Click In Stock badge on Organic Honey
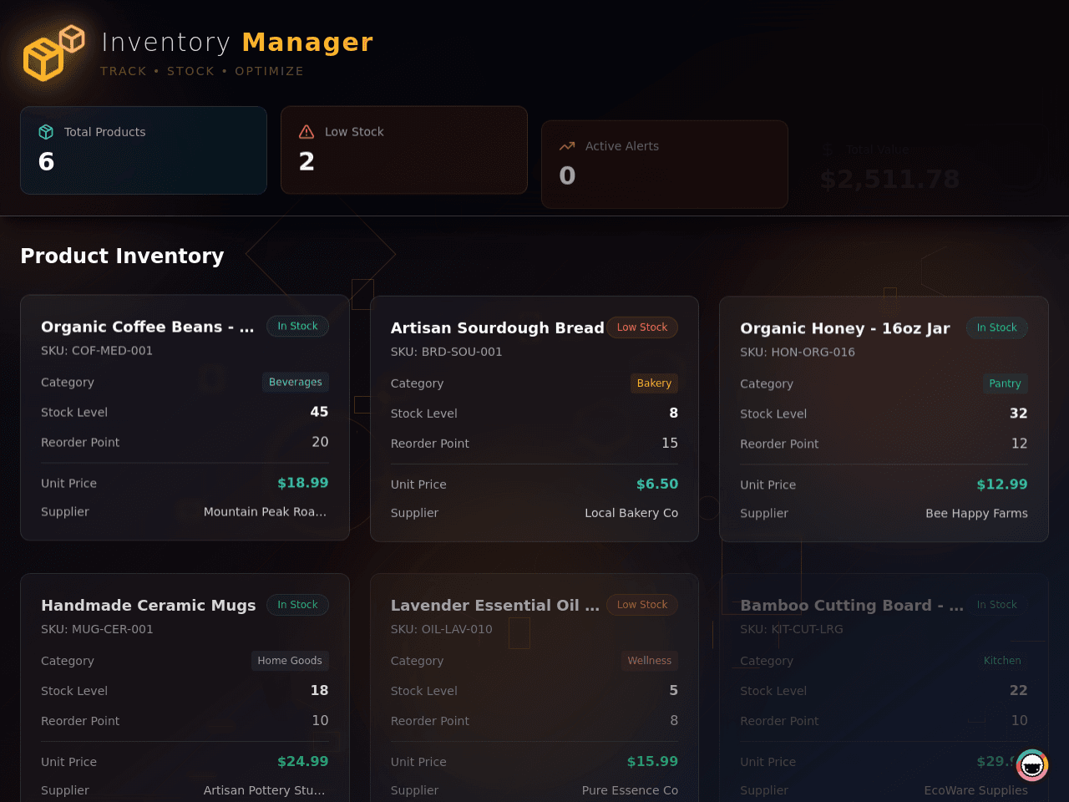Image resolution: width=1069 pixels, height=802 pixels. [x=997, y=327]
